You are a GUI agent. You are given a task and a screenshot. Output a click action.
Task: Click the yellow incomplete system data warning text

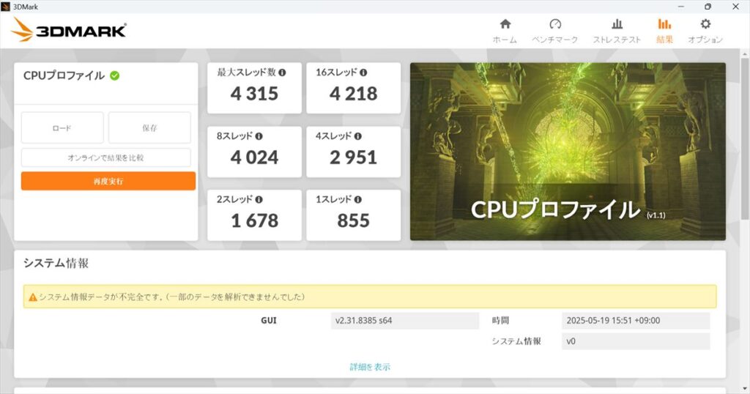coord(171,297)
